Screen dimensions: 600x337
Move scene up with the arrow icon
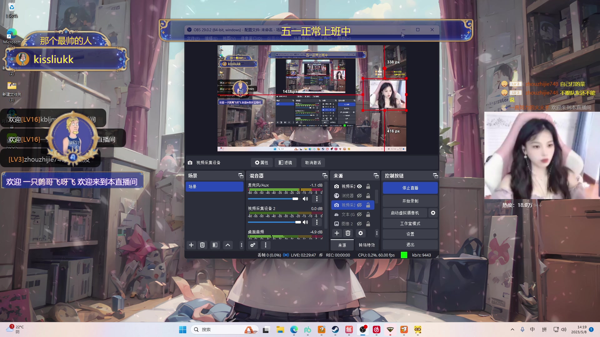click(x=228, y=245)
